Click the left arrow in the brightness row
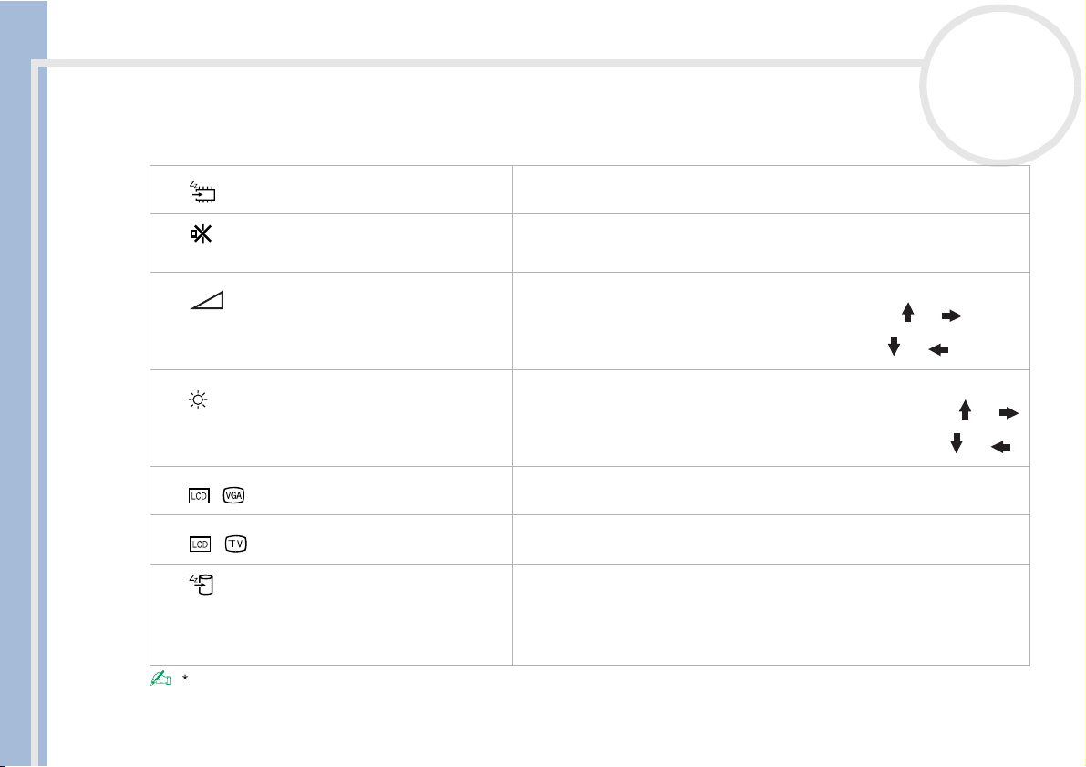The height and width of the screenshot is (767, 1086). point(1001,448)
